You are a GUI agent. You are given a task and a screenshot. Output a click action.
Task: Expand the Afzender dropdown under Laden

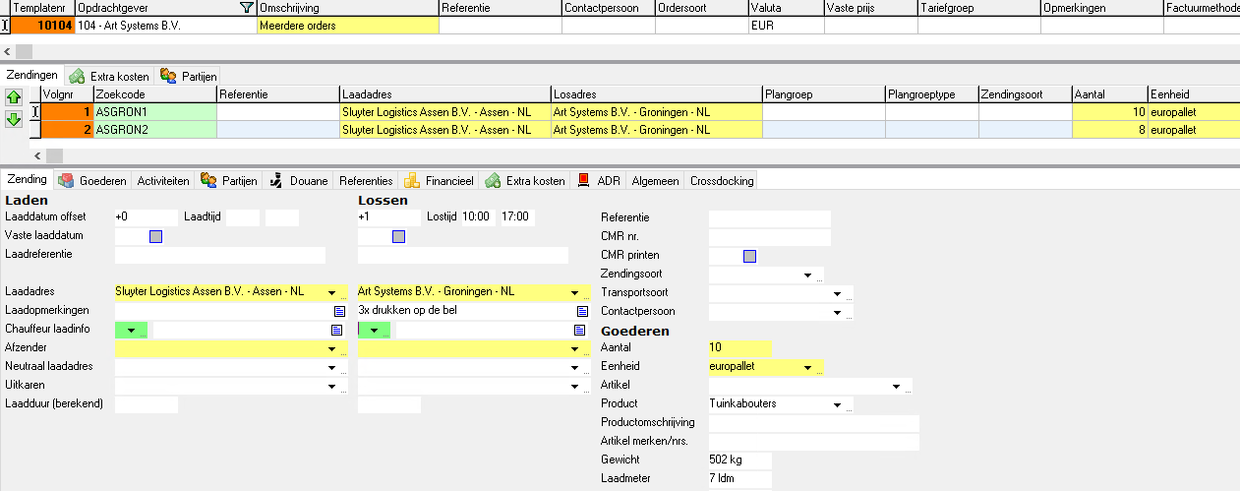coord(332,348)
